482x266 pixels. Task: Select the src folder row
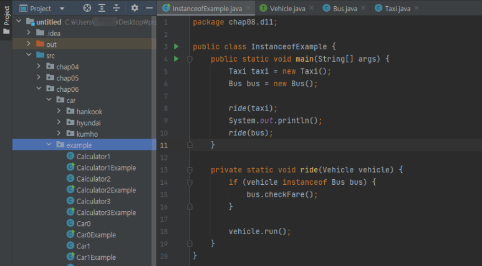pyautogui.click(x=84, y=56)
